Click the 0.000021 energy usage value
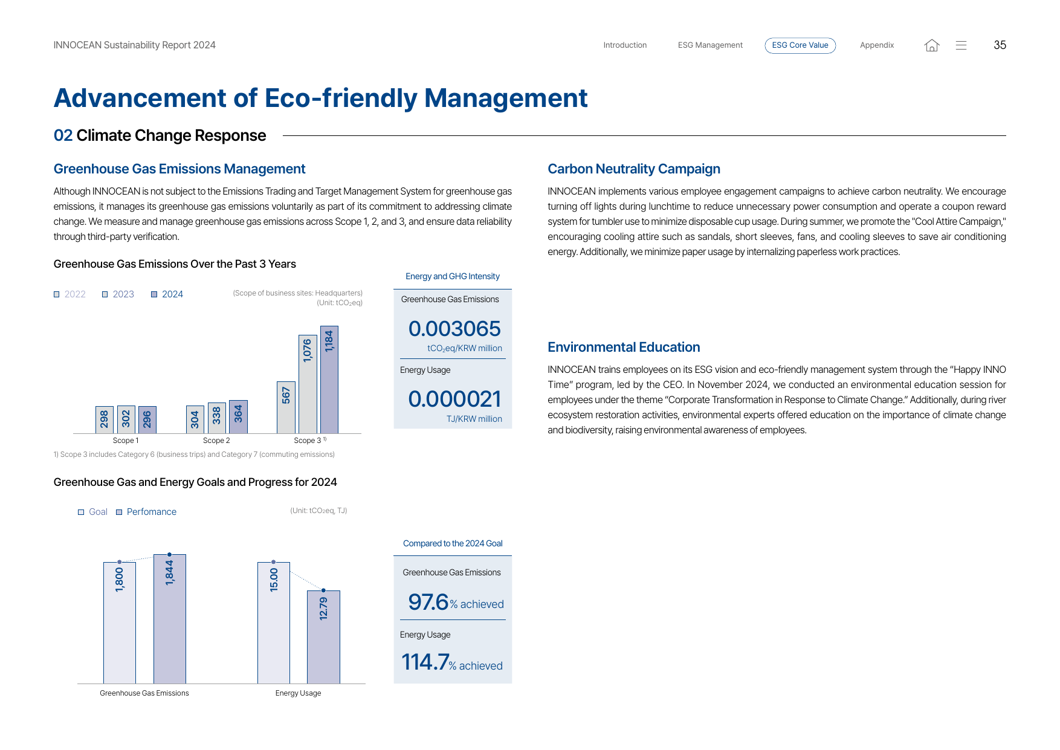This screenshot has height=750, width=1060. (x=454, y=399)
